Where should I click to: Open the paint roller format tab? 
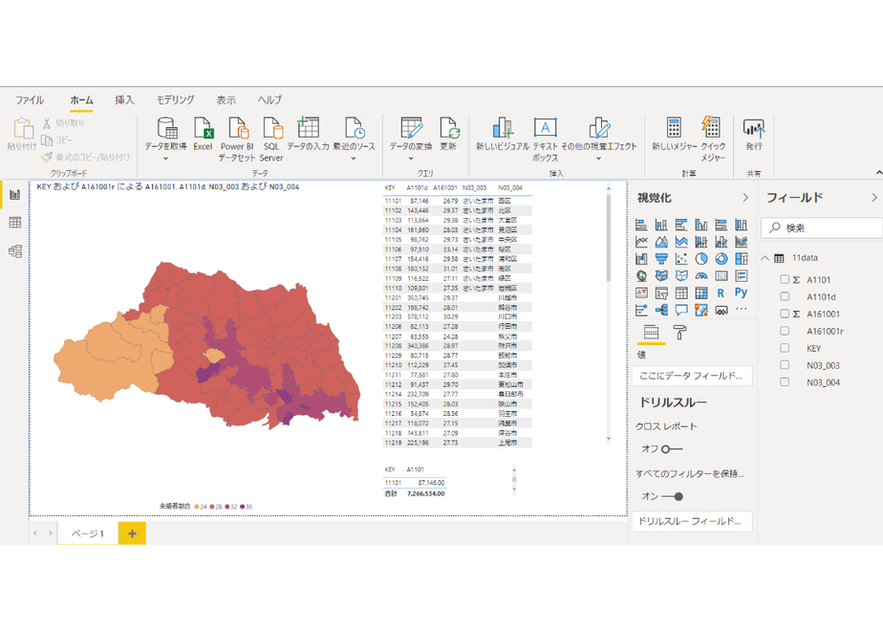click(x=679, y=333)
